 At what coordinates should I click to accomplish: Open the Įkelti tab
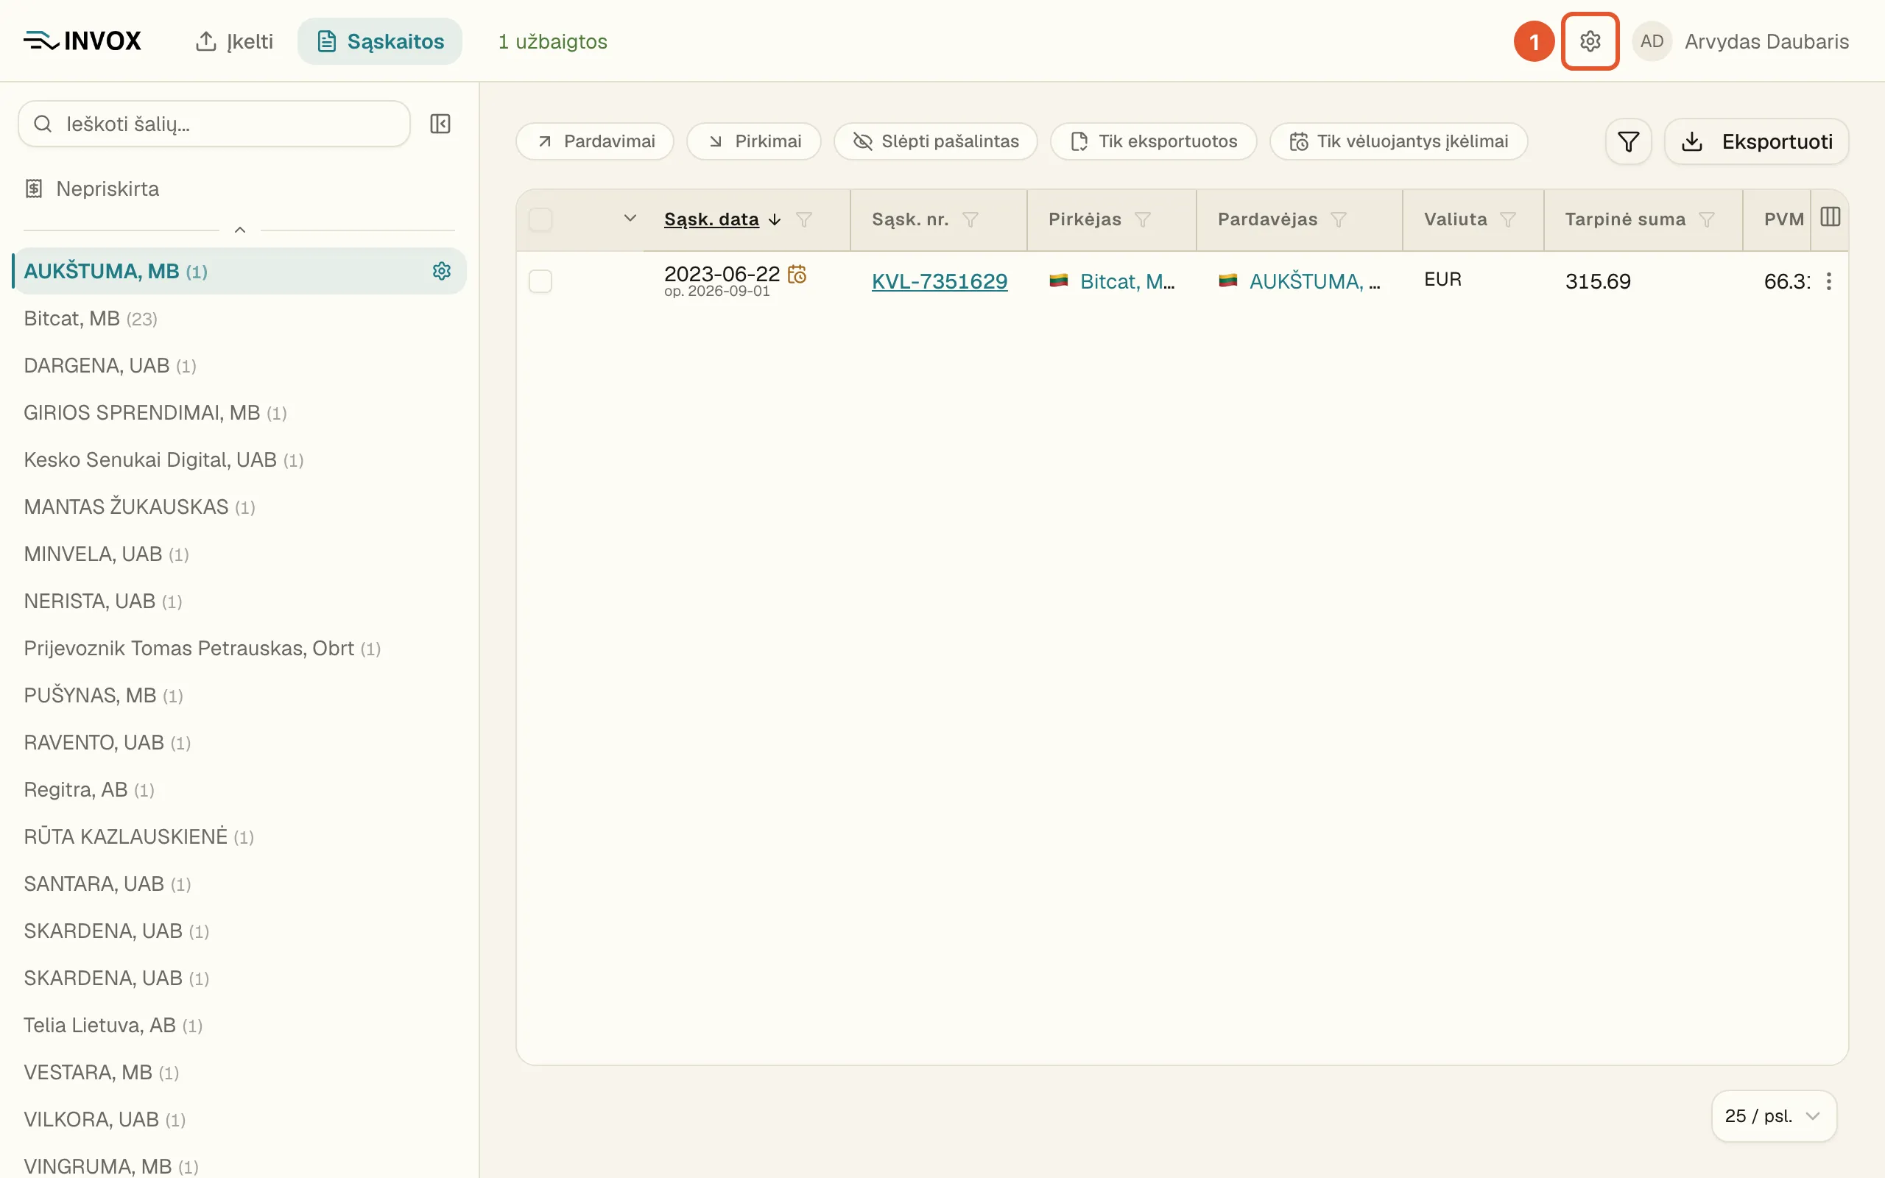[233, 41]
